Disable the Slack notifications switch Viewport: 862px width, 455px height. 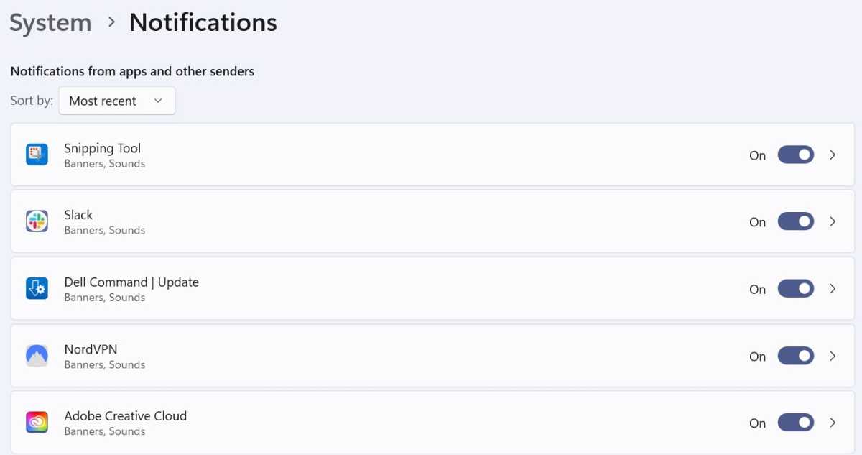pos(796,221)
